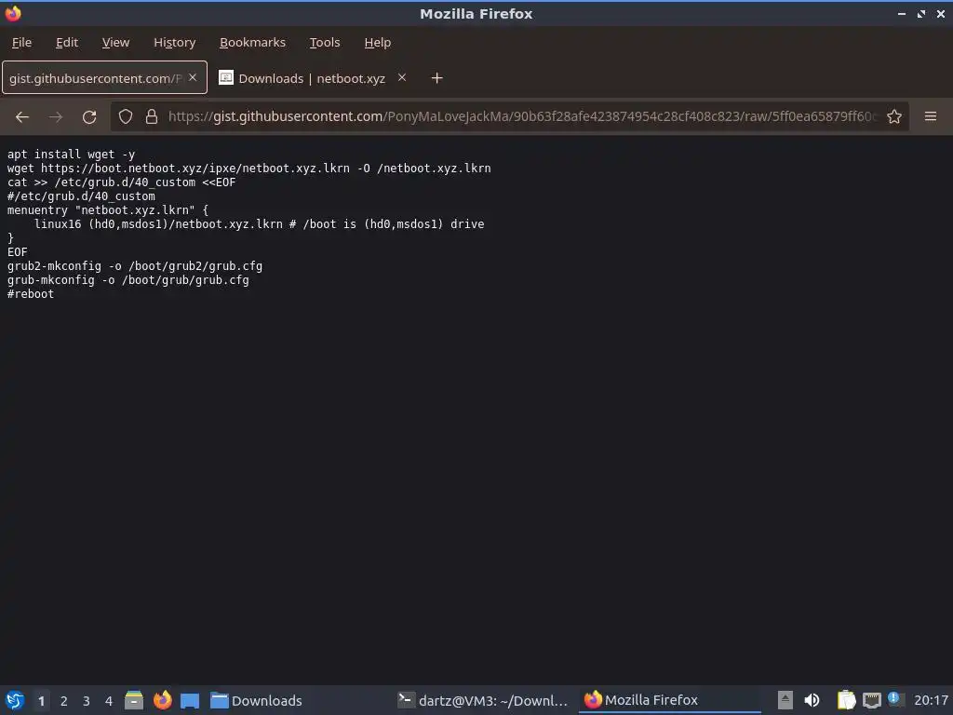The image size is (953, 715).
Task: Open the Tools menu
Action: point(325,43)
